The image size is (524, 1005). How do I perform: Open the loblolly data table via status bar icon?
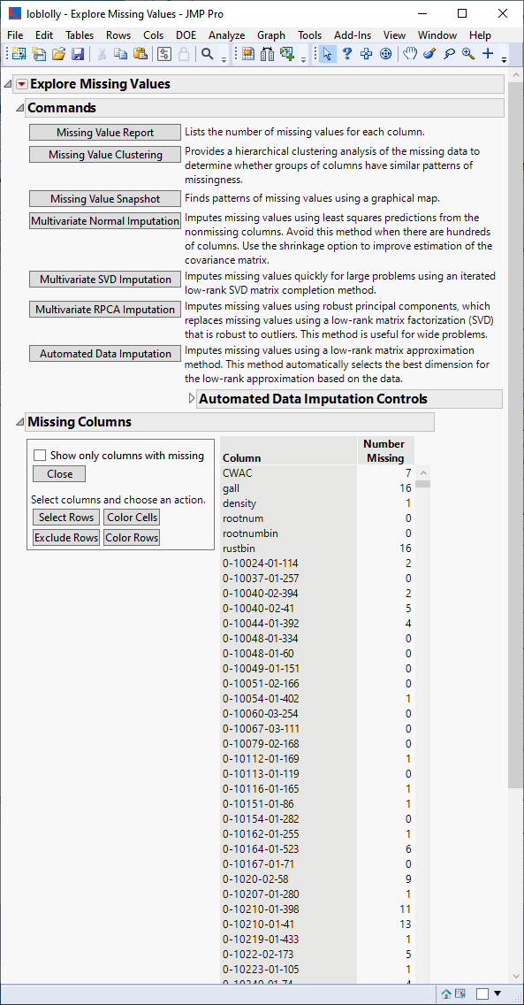point(461,993)
